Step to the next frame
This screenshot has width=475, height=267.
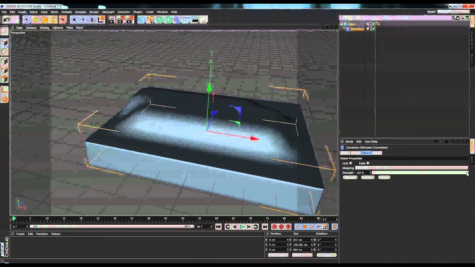click(x=249, y=227)
